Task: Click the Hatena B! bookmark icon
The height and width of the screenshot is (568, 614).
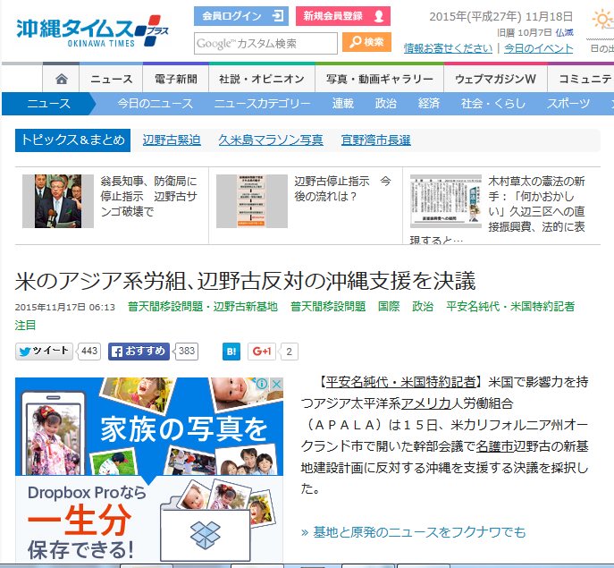Action: coord(231,352)
